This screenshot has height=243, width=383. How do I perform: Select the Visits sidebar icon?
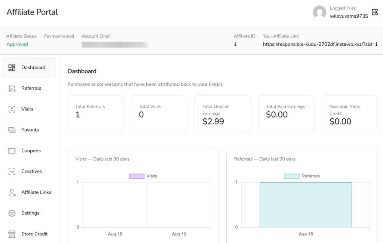(x=12, y=109)
